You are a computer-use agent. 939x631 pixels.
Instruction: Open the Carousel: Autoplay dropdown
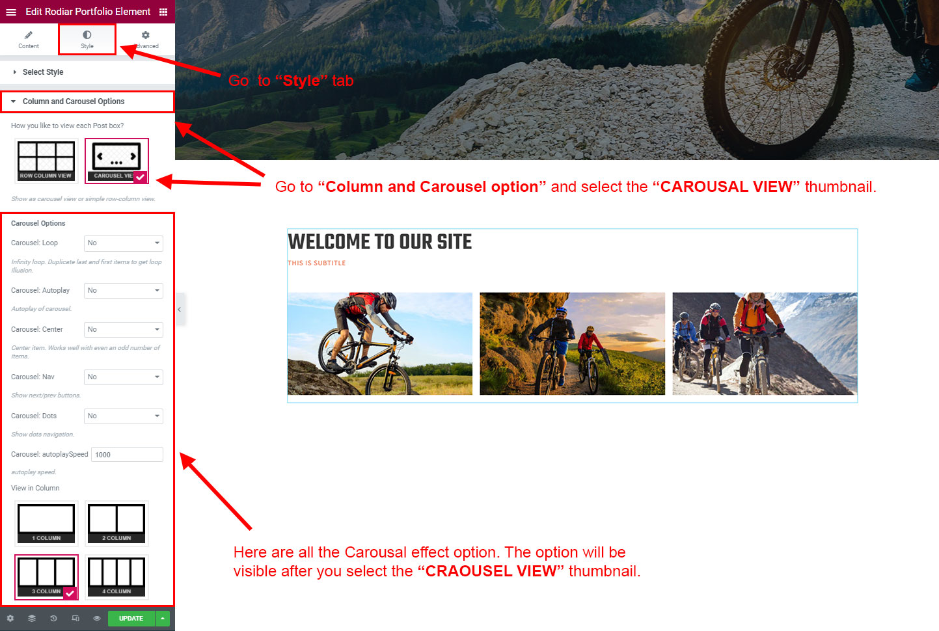click(124, 291)
